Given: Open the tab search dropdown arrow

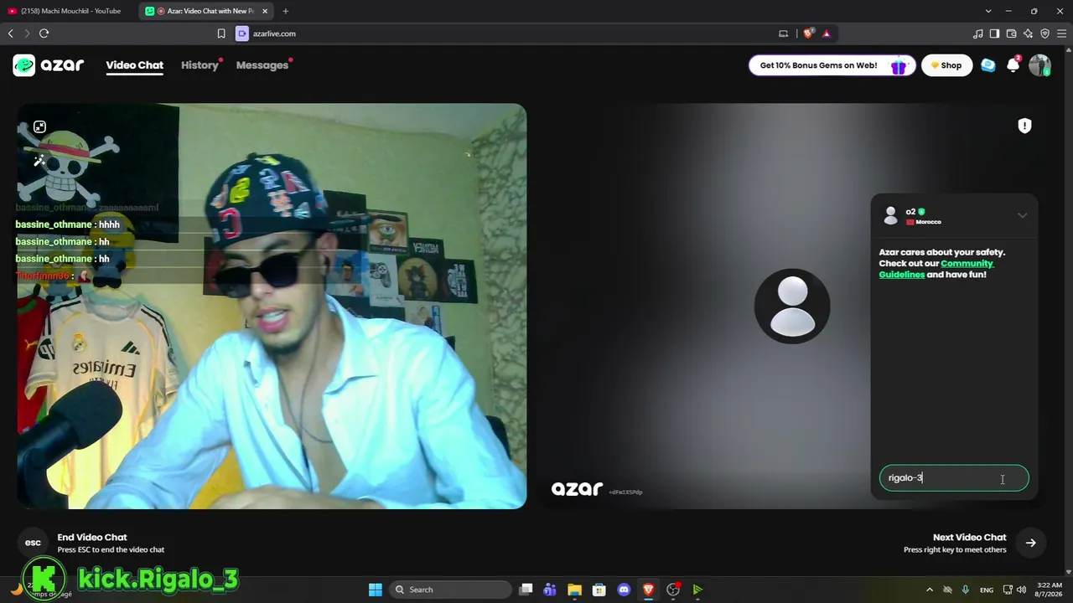Looking at the screenshot, I should [x=988, y=11].
